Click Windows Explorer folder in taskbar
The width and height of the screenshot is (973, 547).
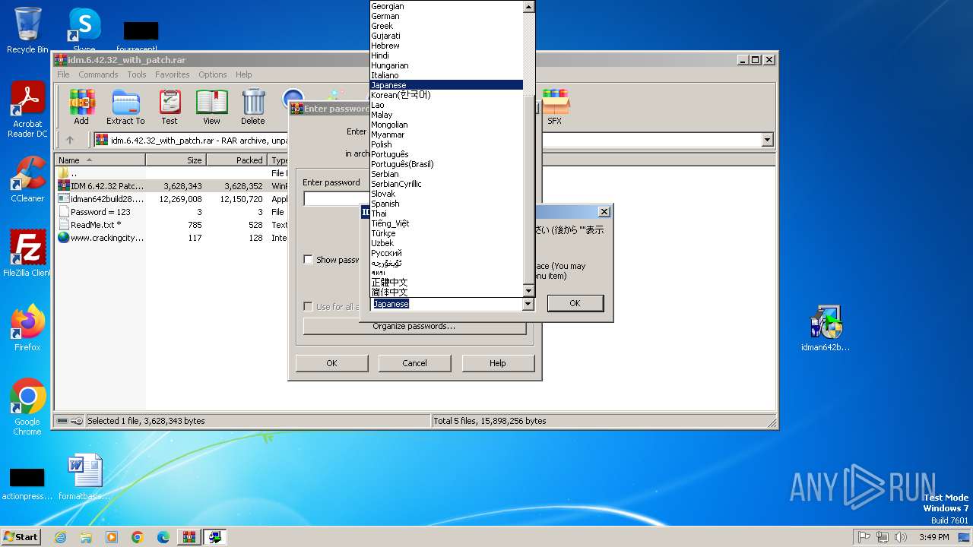point(86,537)
